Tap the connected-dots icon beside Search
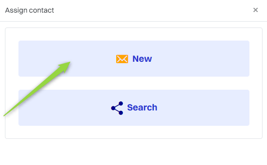Image resolution: width=267 pixels, height=165 pixels. click(x=117, y=108)
